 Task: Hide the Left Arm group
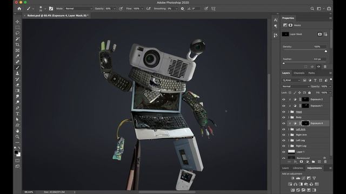(284, 129)
